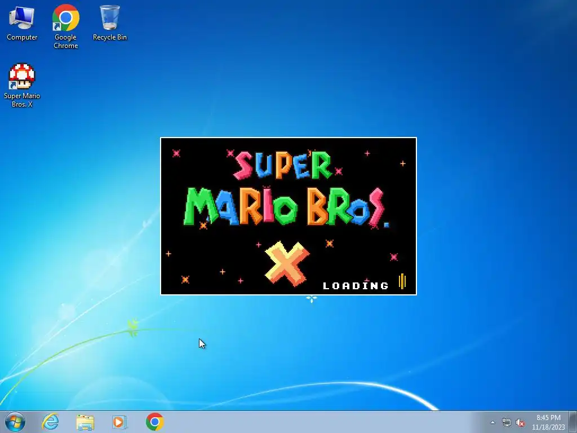577x433 pixels.
Task: Launch Internet Explorer from the taskbar
Action: (50, 422)
